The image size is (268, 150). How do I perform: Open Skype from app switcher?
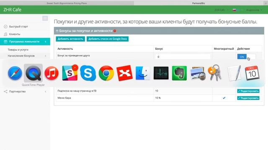point(88,73)
